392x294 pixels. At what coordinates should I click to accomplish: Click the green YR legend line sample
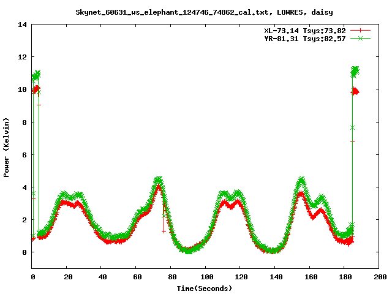(360, 38)
